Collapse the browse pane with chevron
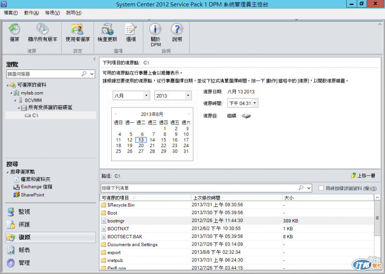The height and width of the screenshot is (274, 385). 94,59
